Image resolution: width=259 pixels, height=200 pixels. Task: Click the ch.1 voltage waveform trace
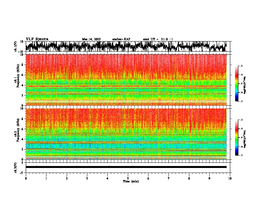pyautogui.click(x=126, y=46)
